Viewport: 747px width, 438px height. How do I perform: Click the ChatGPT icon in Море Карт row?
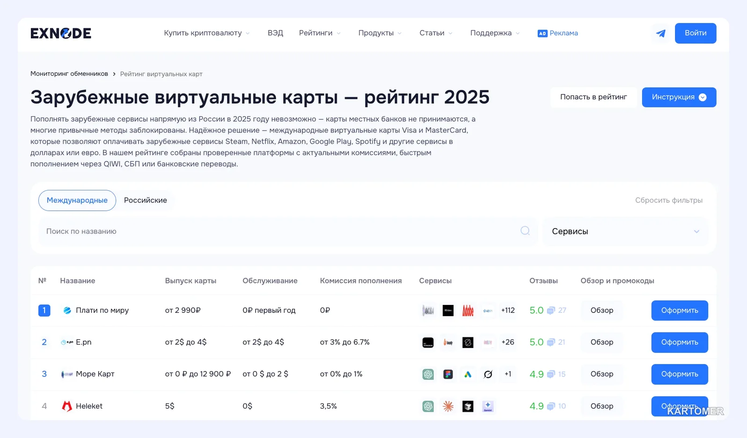point(428,374)
